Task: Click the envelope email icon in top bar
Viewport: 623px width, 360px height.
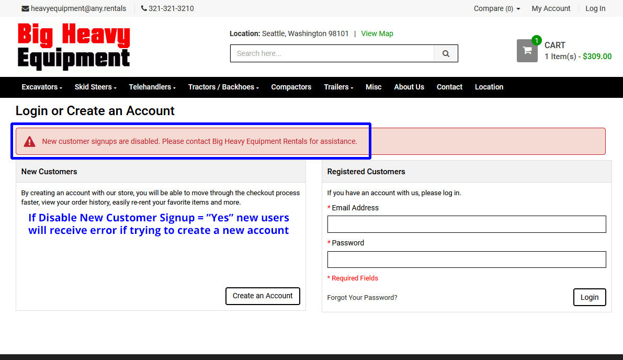Action: (x=25, y=8)
